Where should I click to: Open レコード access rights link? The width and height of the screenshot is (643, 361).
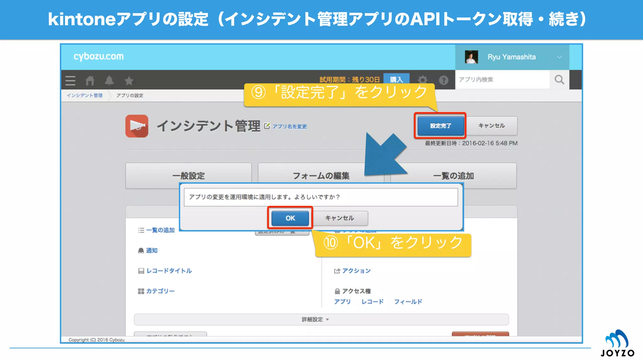click(x=372, y=302)
